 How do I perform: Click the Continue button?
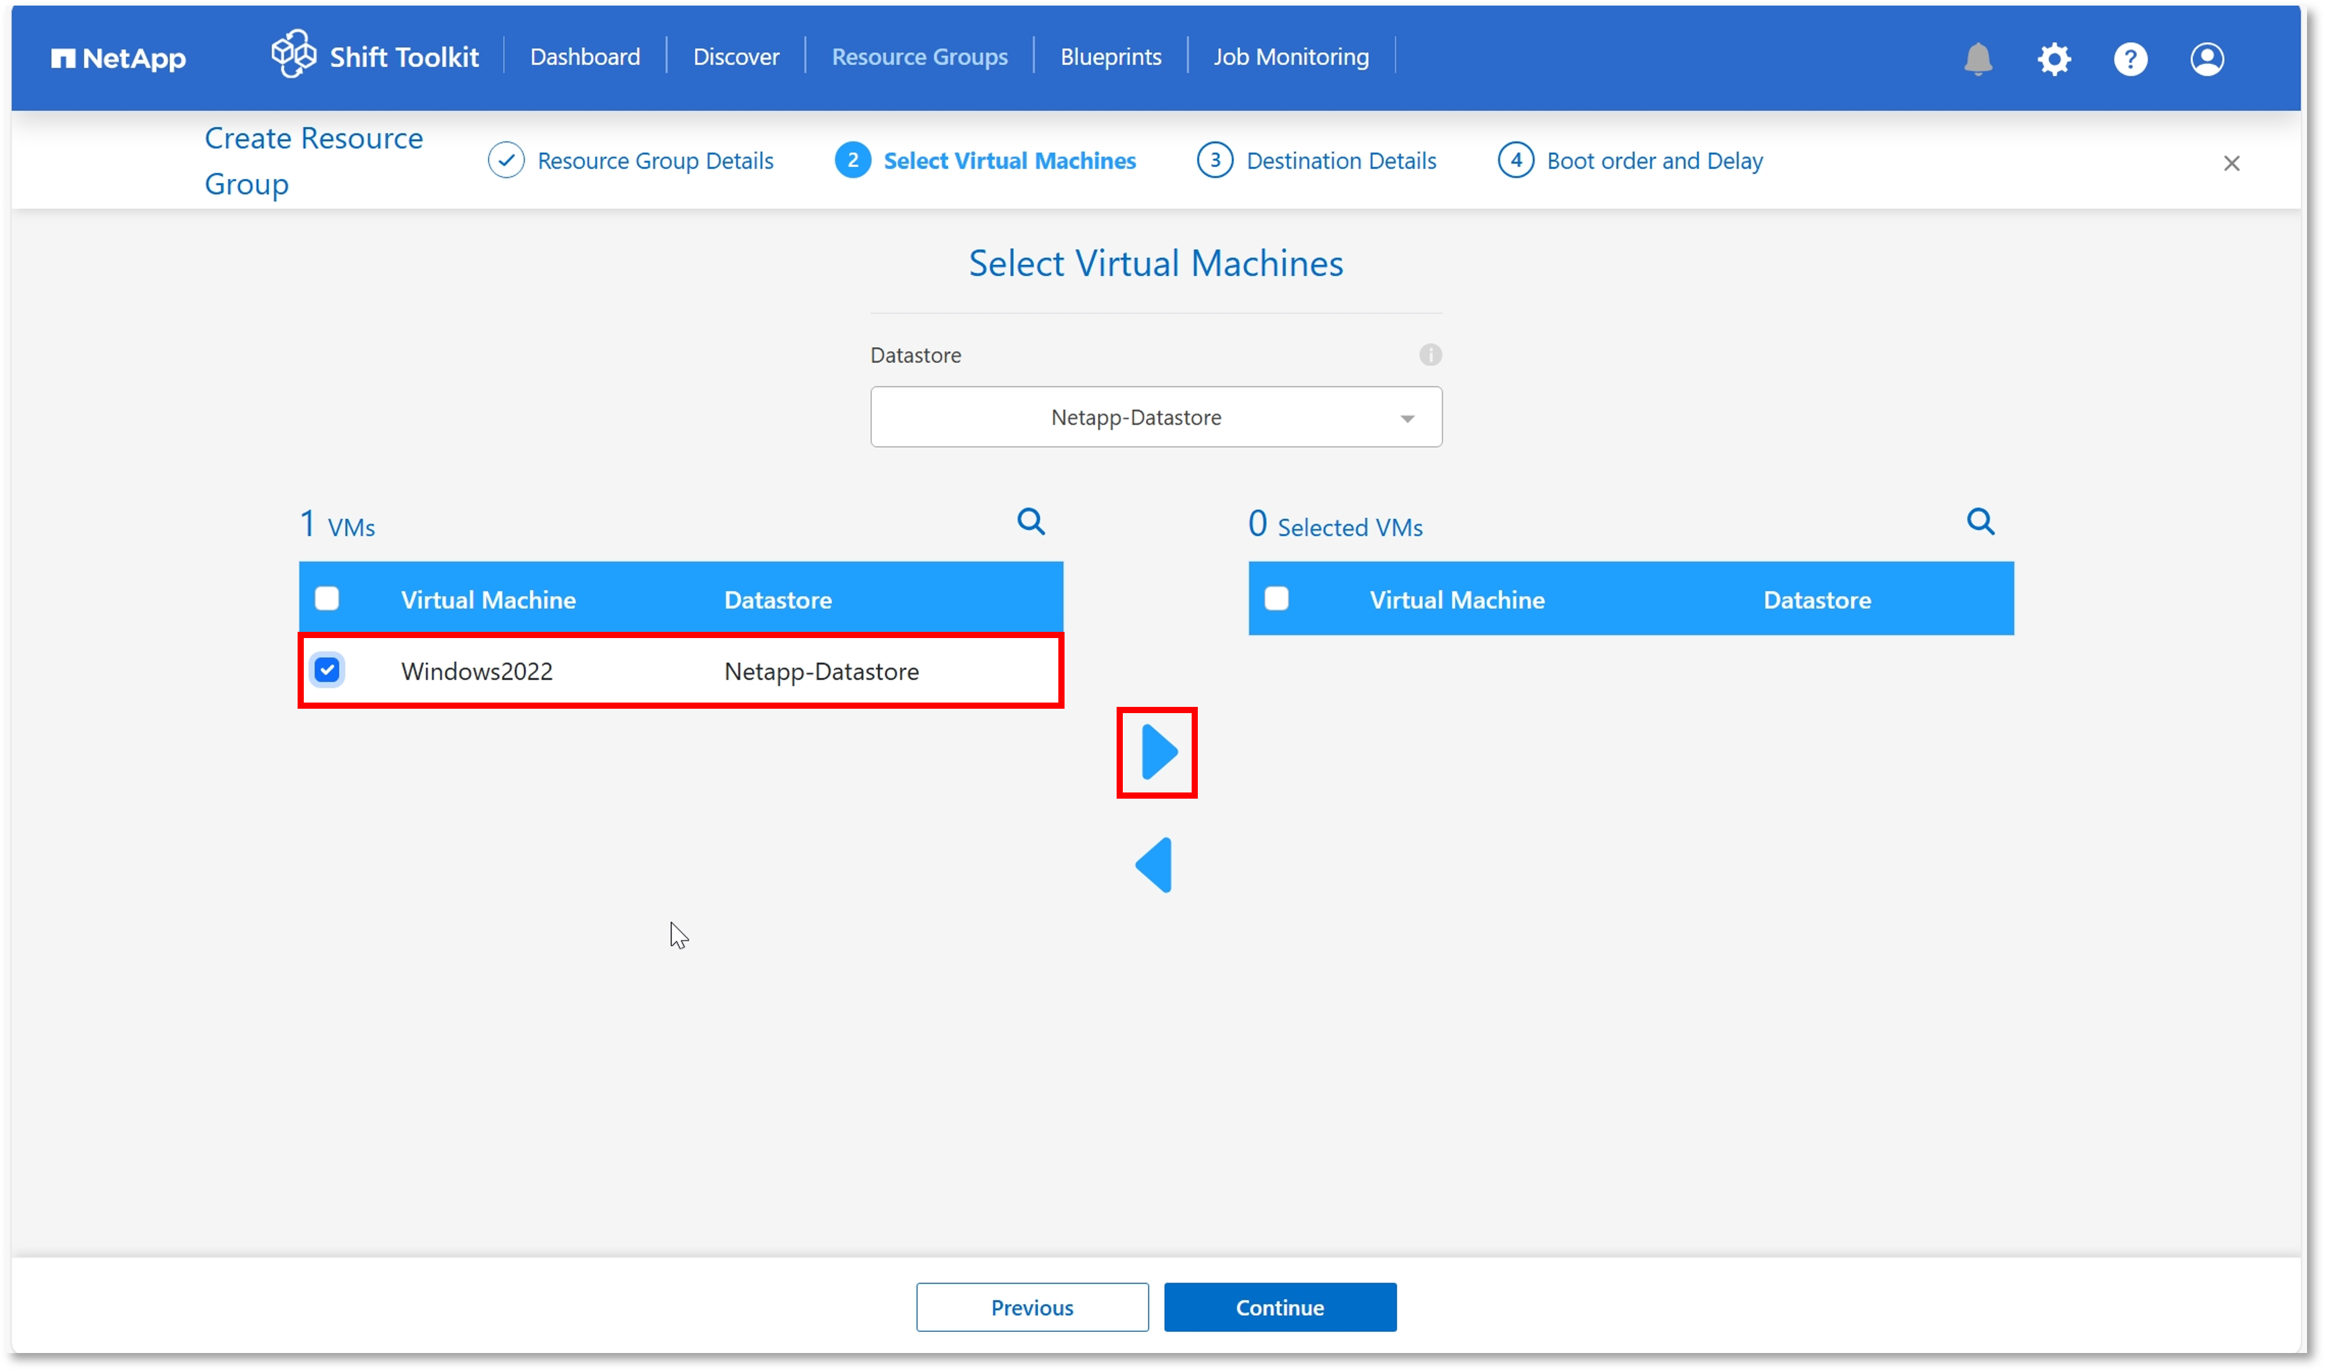(1279, 1307)
